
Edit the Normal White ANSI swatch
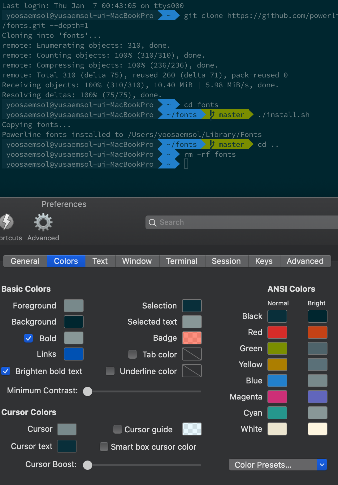point(277,429)
